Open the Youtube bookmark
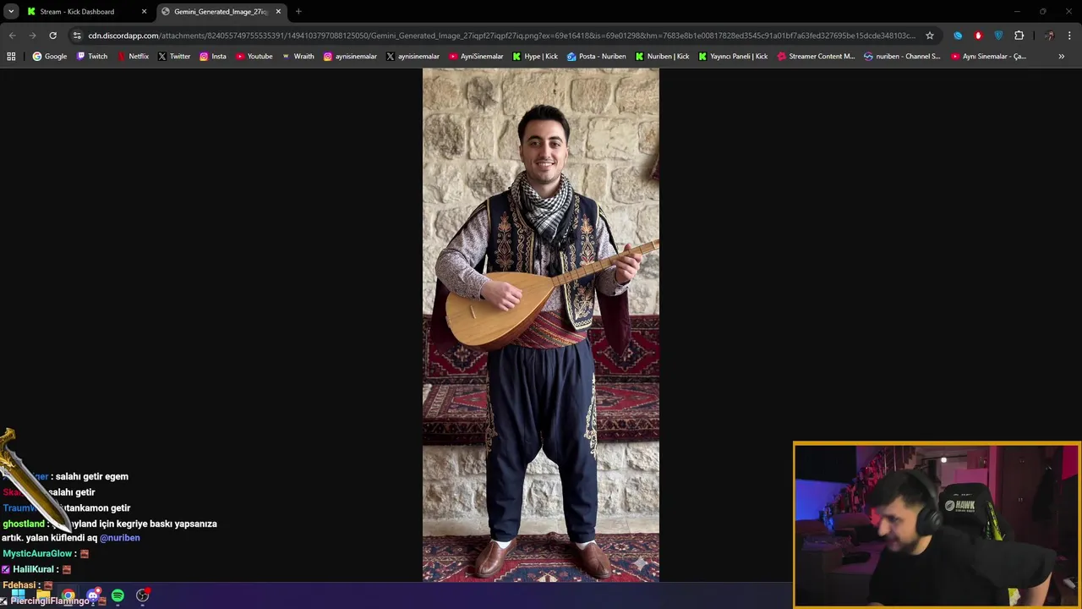 point(254,57)
